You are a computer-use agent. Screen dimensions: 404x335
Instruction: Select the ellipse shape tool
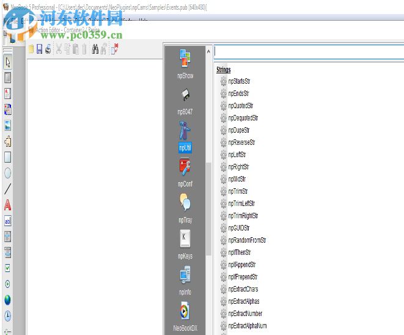[x=8, y=173]
